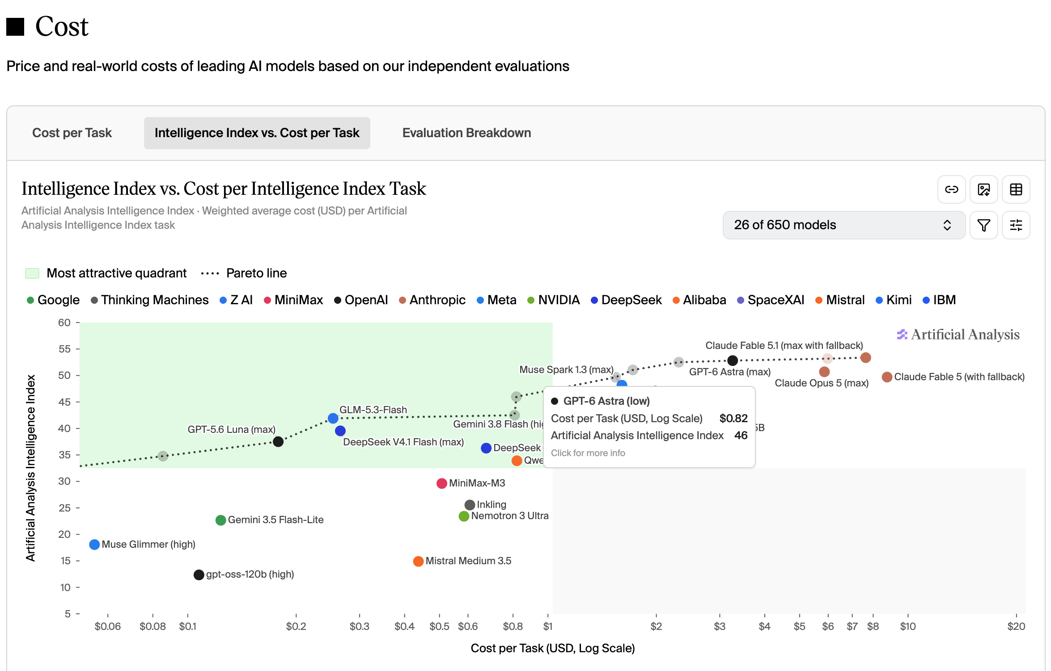The height and width of the screenshot is (671, 1051).
Task: Toggle Z AI legend entry
Action: [236, 300]
